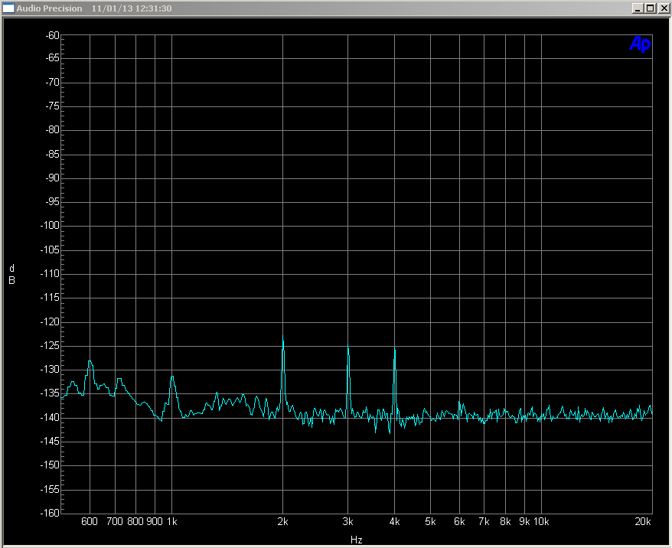This screenshot has width=672, height=548.
Task: Click the 4k frequency label
Action: (x=395, y=521)
